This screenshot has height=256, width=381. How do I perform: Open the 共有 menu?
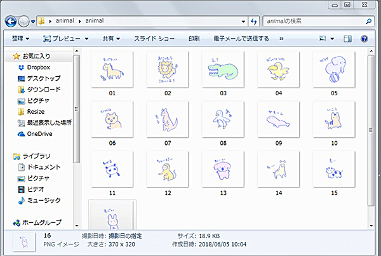[x=111, y=39]
